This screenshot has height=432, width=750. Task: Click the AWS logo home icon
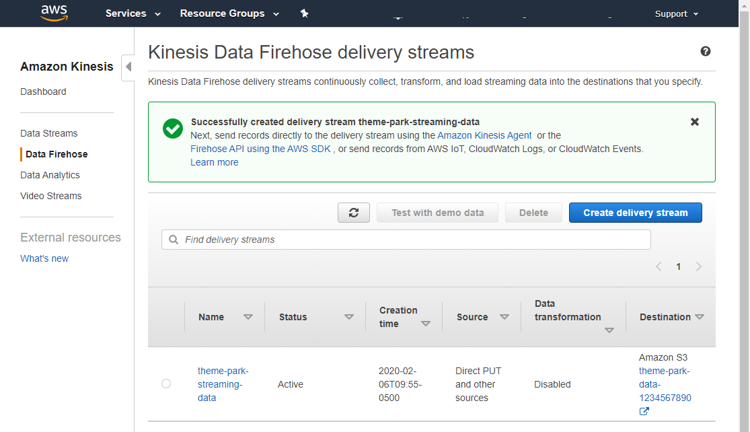tap(54, 13)
